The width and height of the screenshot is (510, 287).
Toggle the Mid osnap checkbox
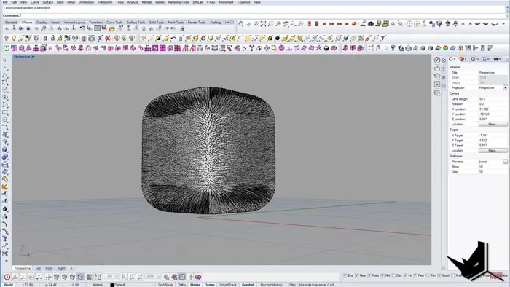(382, 275)
